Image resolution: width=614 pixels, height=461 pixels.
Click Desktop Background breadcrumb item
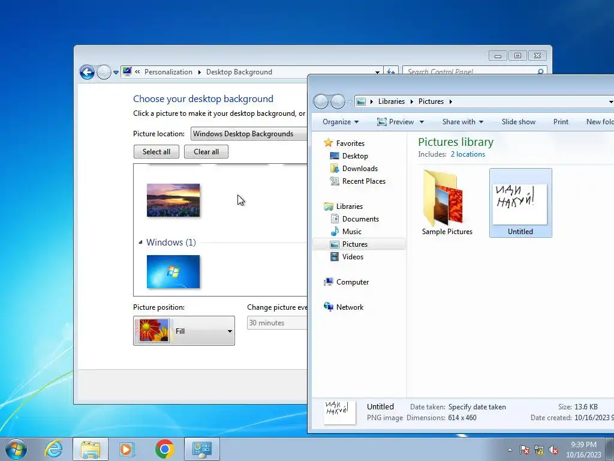(x=239, y=72)
